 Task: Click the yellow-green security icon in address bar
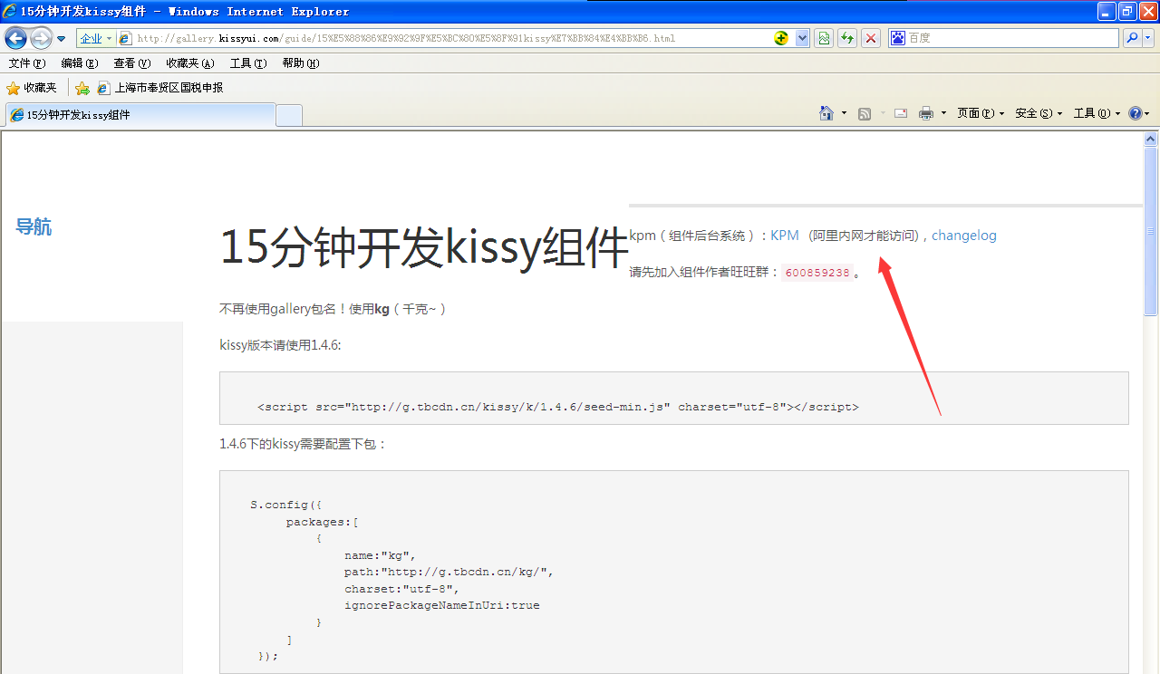pos(781,38)
